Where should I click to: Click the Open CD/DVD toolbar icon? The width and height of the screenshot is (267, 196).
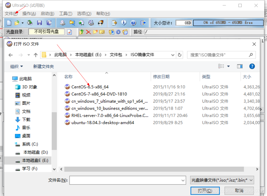[30, 23]
